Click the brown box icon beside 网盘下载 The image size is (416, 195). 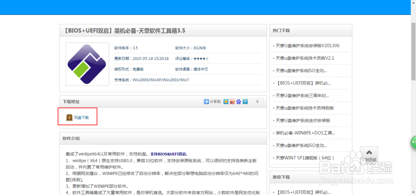pyautogui.click(x=69, y=118)
